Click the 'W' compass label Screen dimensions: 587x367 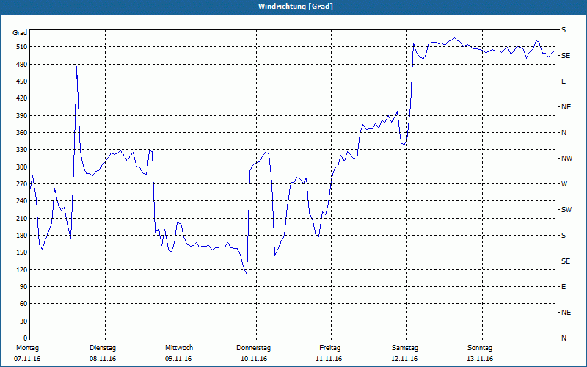pyautogui.click(x=564, y=184)
